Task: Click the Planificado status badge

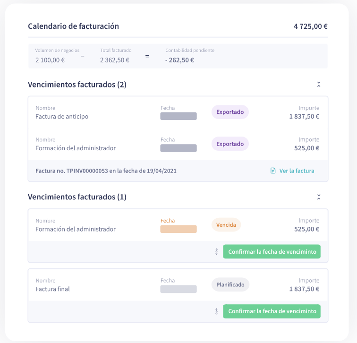Action: (x=230, y=285)
